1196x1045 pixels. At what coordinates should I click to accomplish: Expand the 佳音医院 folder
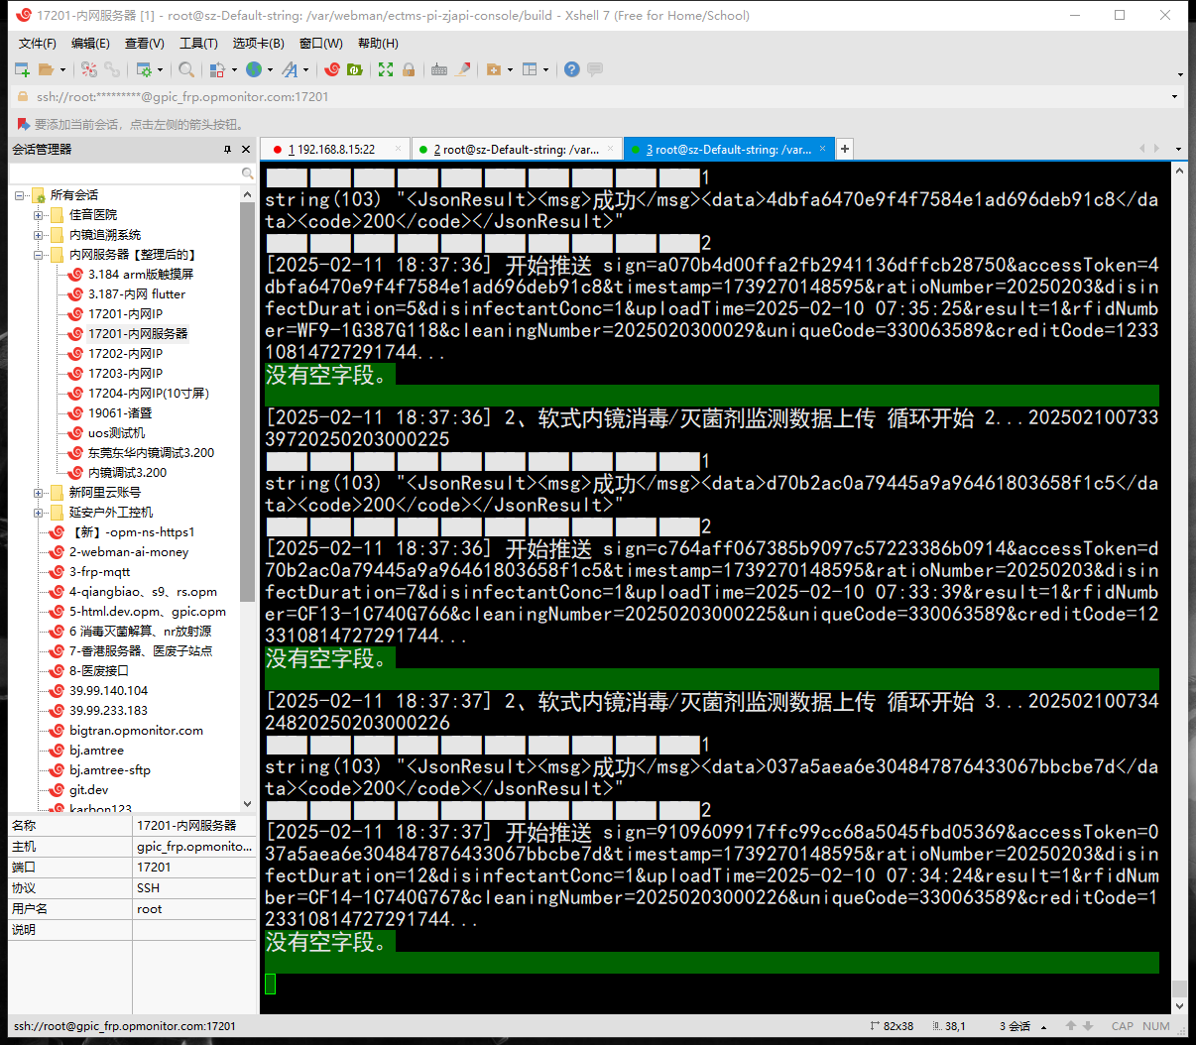tap(39, 215)
